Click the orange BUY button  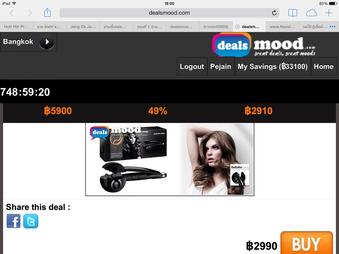(x=307, y=243)
